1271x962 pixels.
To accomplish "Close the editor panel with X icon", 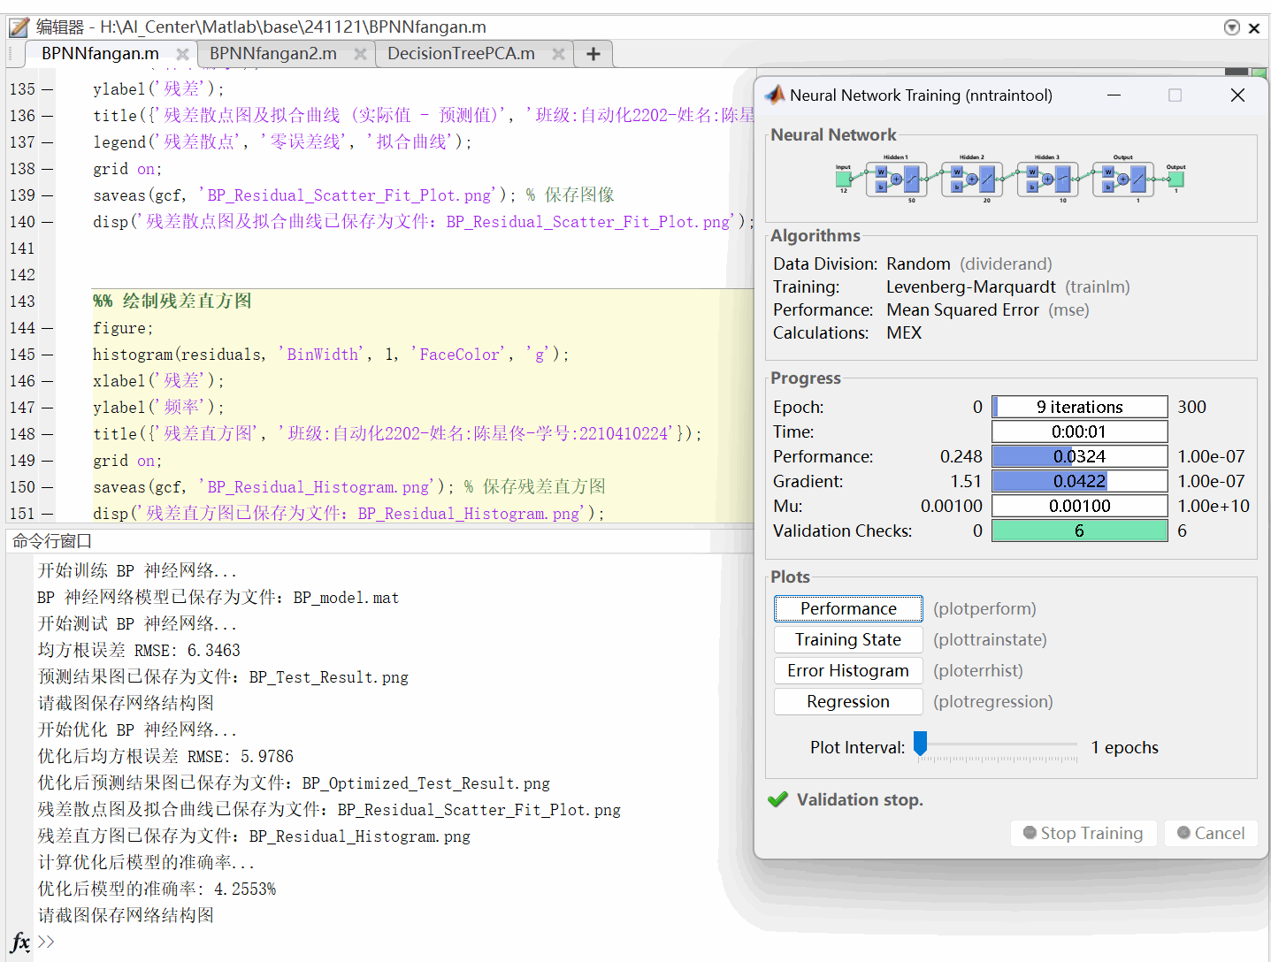I will point(1254,28).
